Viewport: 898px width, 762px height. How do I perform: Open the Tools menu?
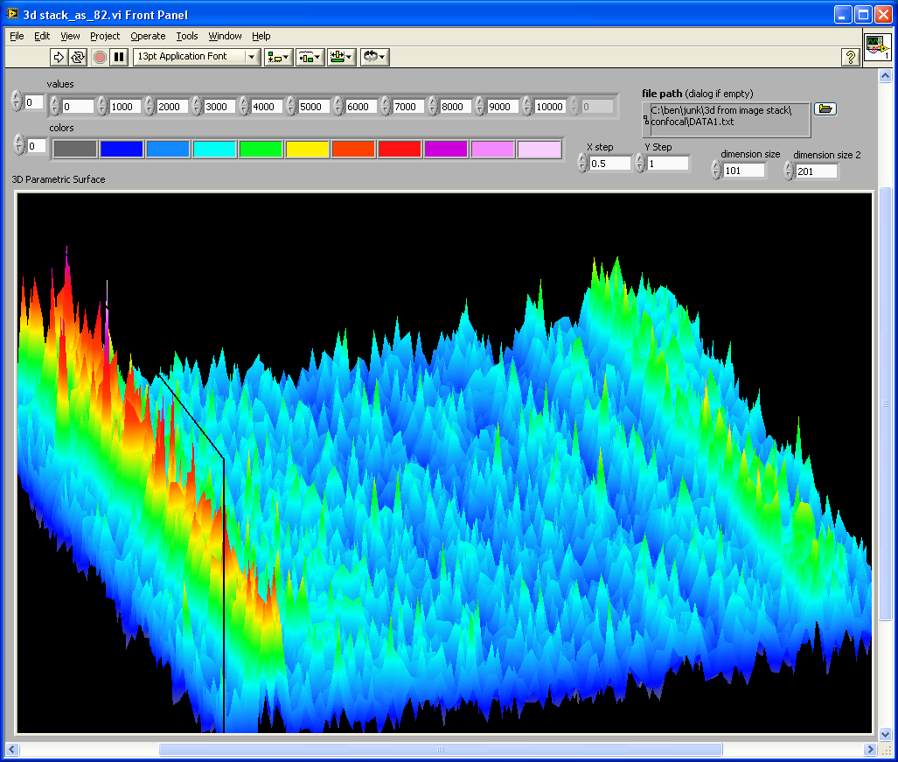187,36
